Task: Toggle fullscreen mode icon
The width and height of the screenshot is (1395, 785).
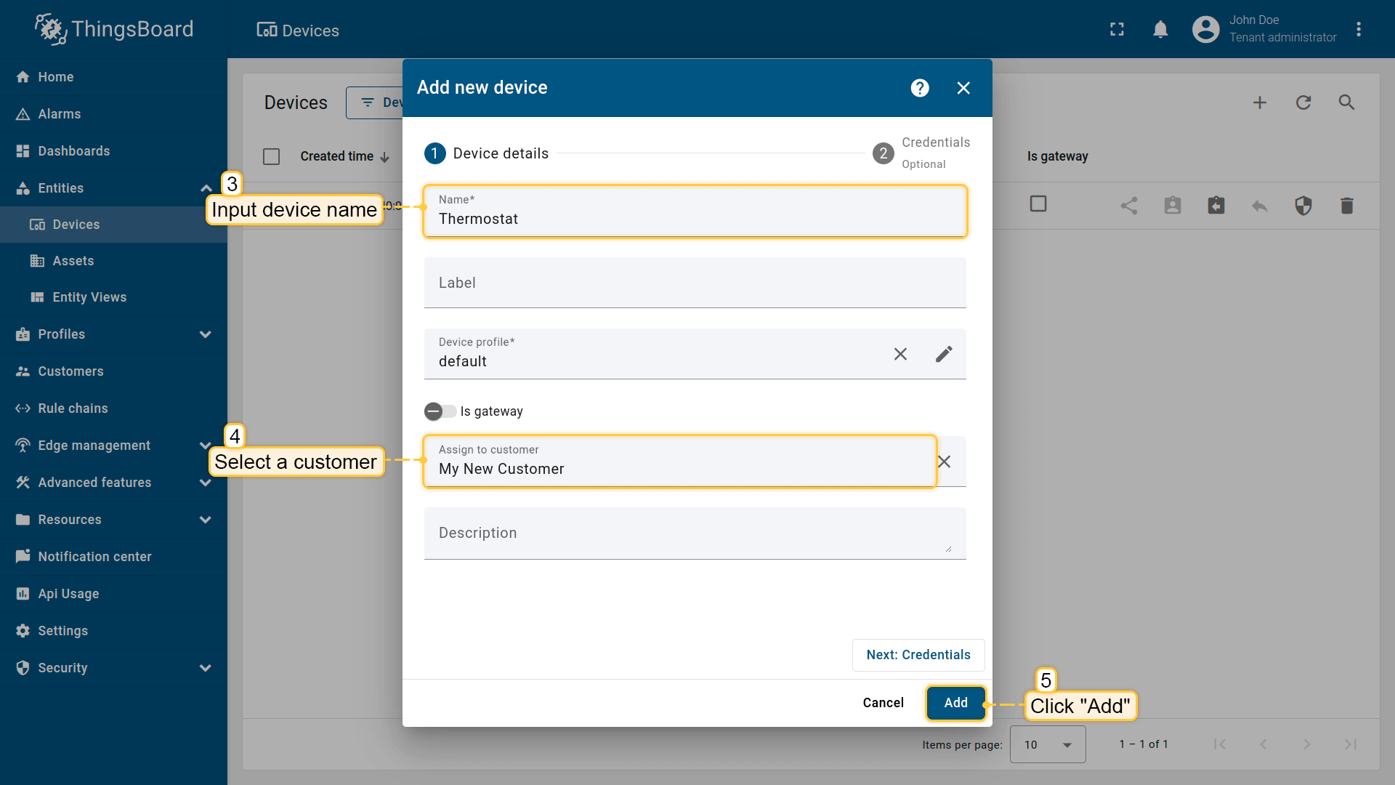Action: tap(1117, 29)
